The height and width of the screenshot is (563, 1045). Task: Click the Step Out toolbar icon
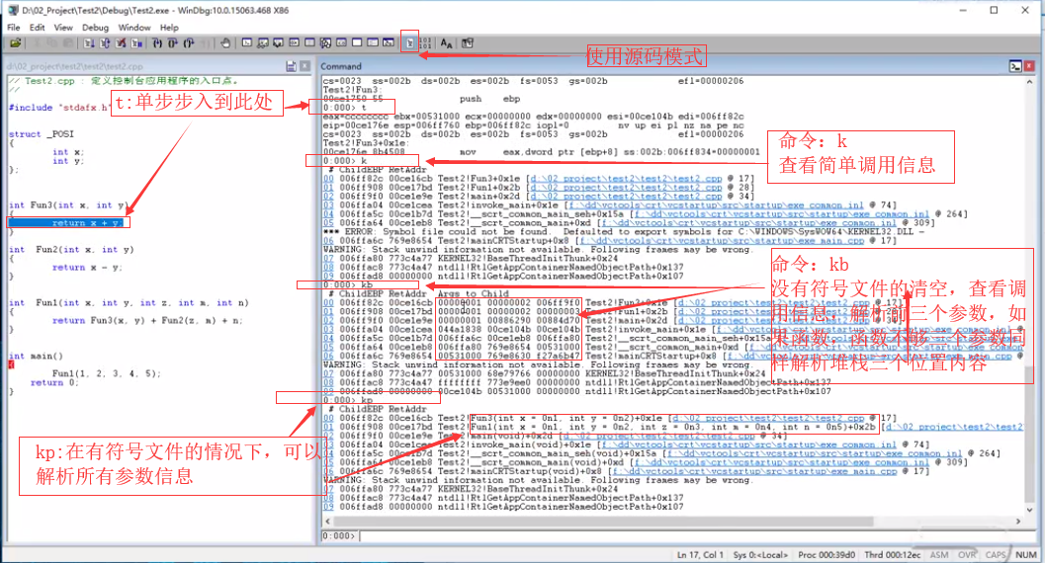[x=189, y=43]
